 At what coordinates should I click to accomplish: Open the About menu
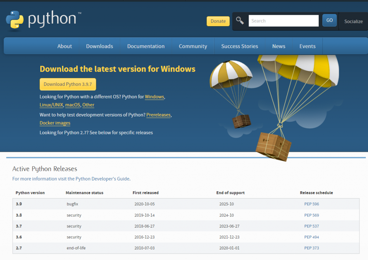(65, 46)
